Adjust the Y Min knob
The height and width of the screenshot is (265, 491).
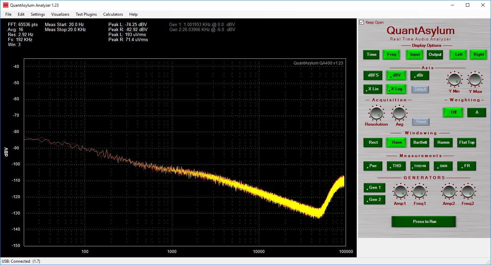pos(454,80)
